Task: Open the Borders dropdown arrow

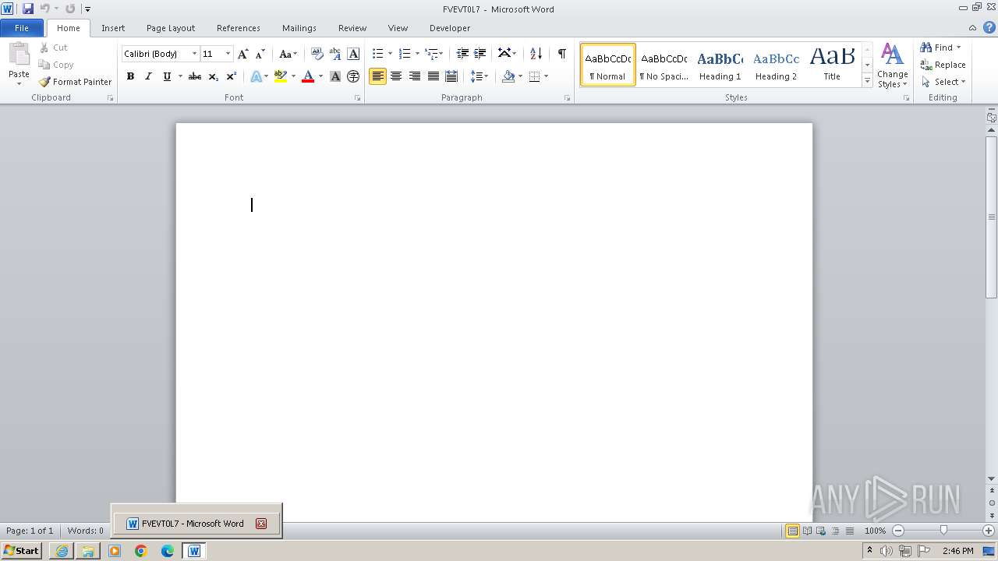Action: pos(546,76)
